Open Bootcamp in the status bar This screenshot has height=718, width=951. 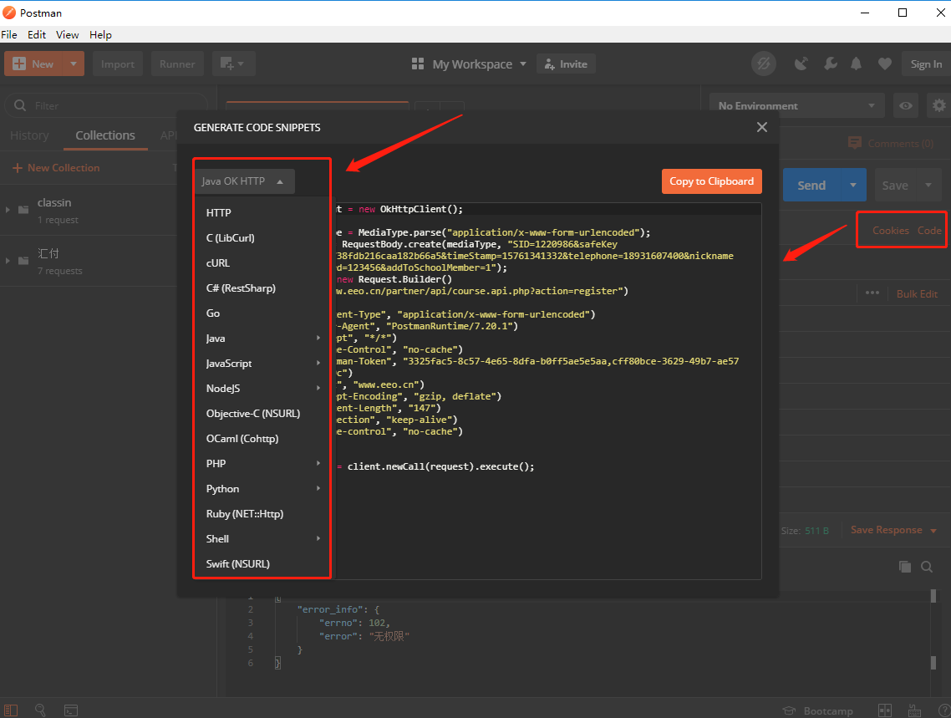click(x=817, y=710)
